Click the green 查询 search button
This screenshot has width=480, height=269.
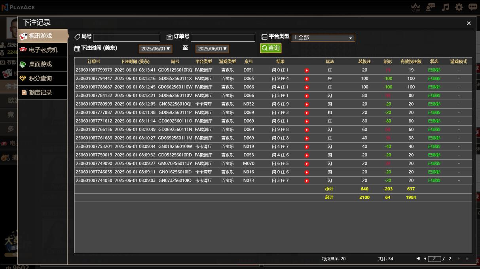click(x=271, y=48)
